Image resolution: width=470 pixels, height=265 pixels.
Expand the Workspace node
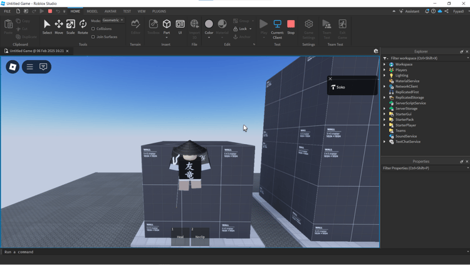(x=385, y=65)
